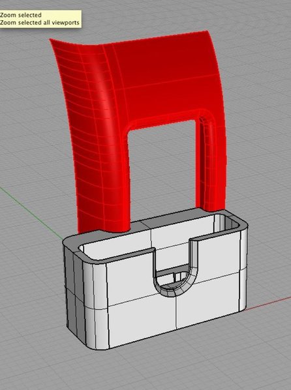Screen dimensions: 291x390
Task: Select the lower-left front face of white box
Action: point(142,321)
